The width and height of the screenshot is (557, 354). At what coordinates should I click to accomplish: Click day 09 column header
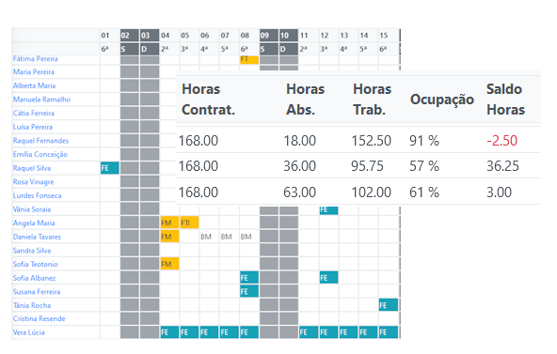[268, 36]
